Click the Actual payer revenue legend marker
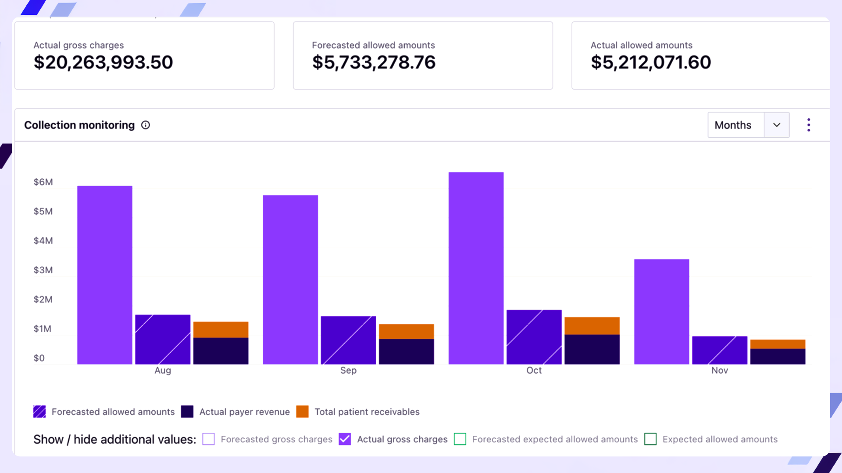The width and height of the screenshot is (842, 473). coord(187,412)
